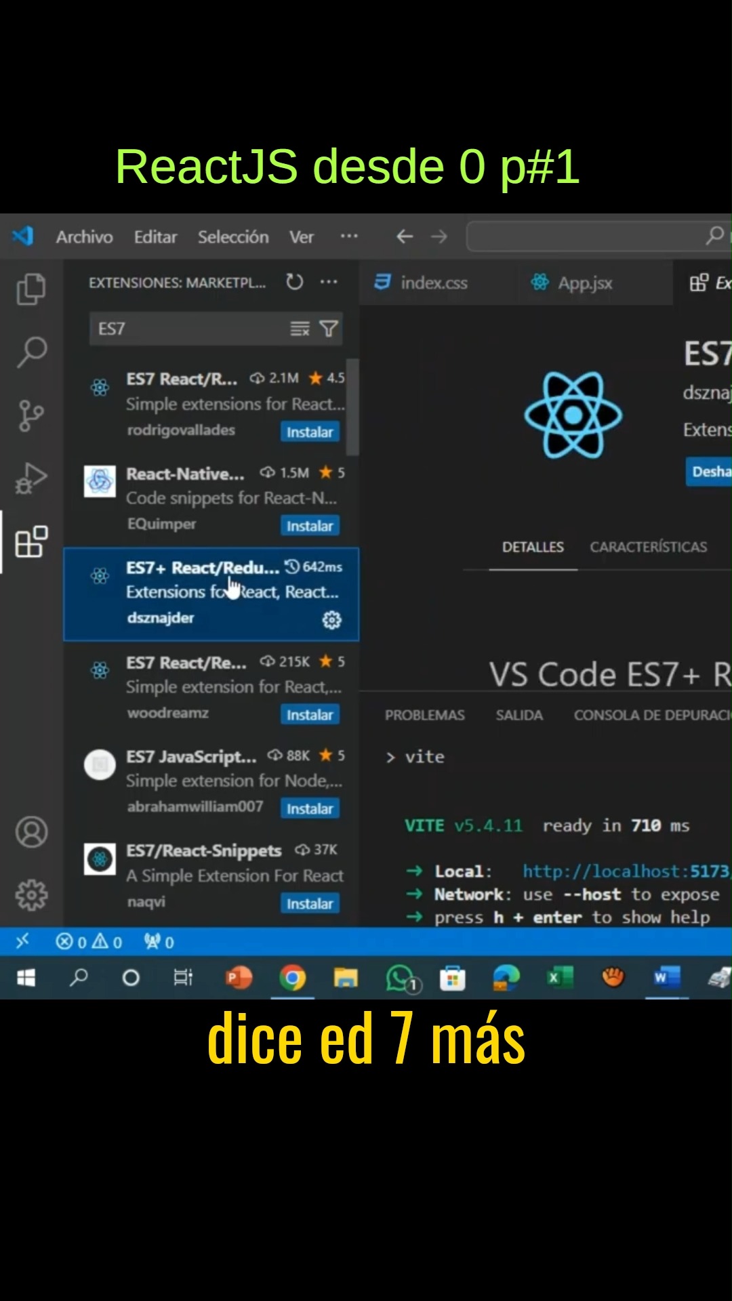Click the React logo extension image
The height and width of the screenshot is (1301, 732).
click(x=573, y=415)
